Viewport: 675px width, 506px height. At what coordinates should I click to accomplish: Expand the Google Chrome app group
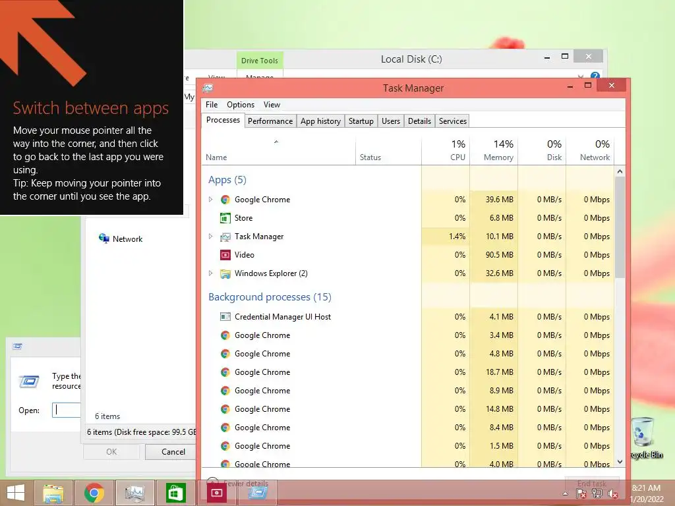pos(210,200)
